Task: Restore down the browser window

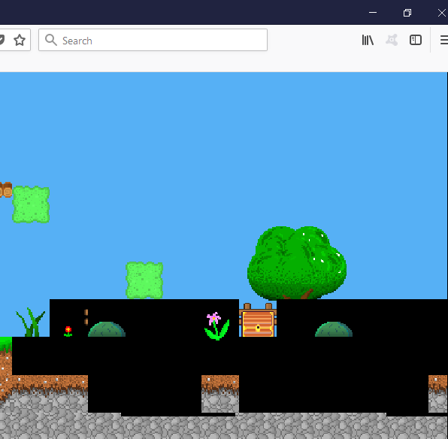Action: click(x=407, y=13)
